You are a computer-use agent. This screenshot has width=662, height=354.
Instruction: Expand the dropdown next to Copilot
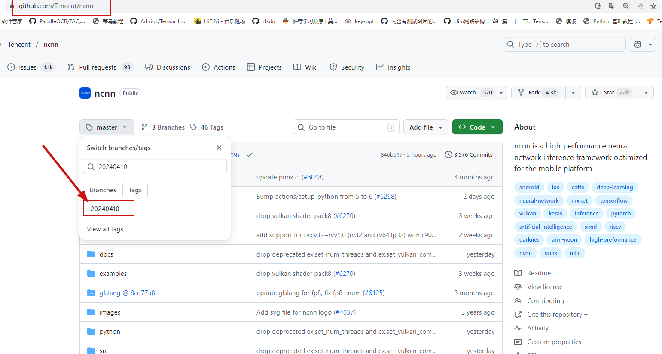coord(650,45)
